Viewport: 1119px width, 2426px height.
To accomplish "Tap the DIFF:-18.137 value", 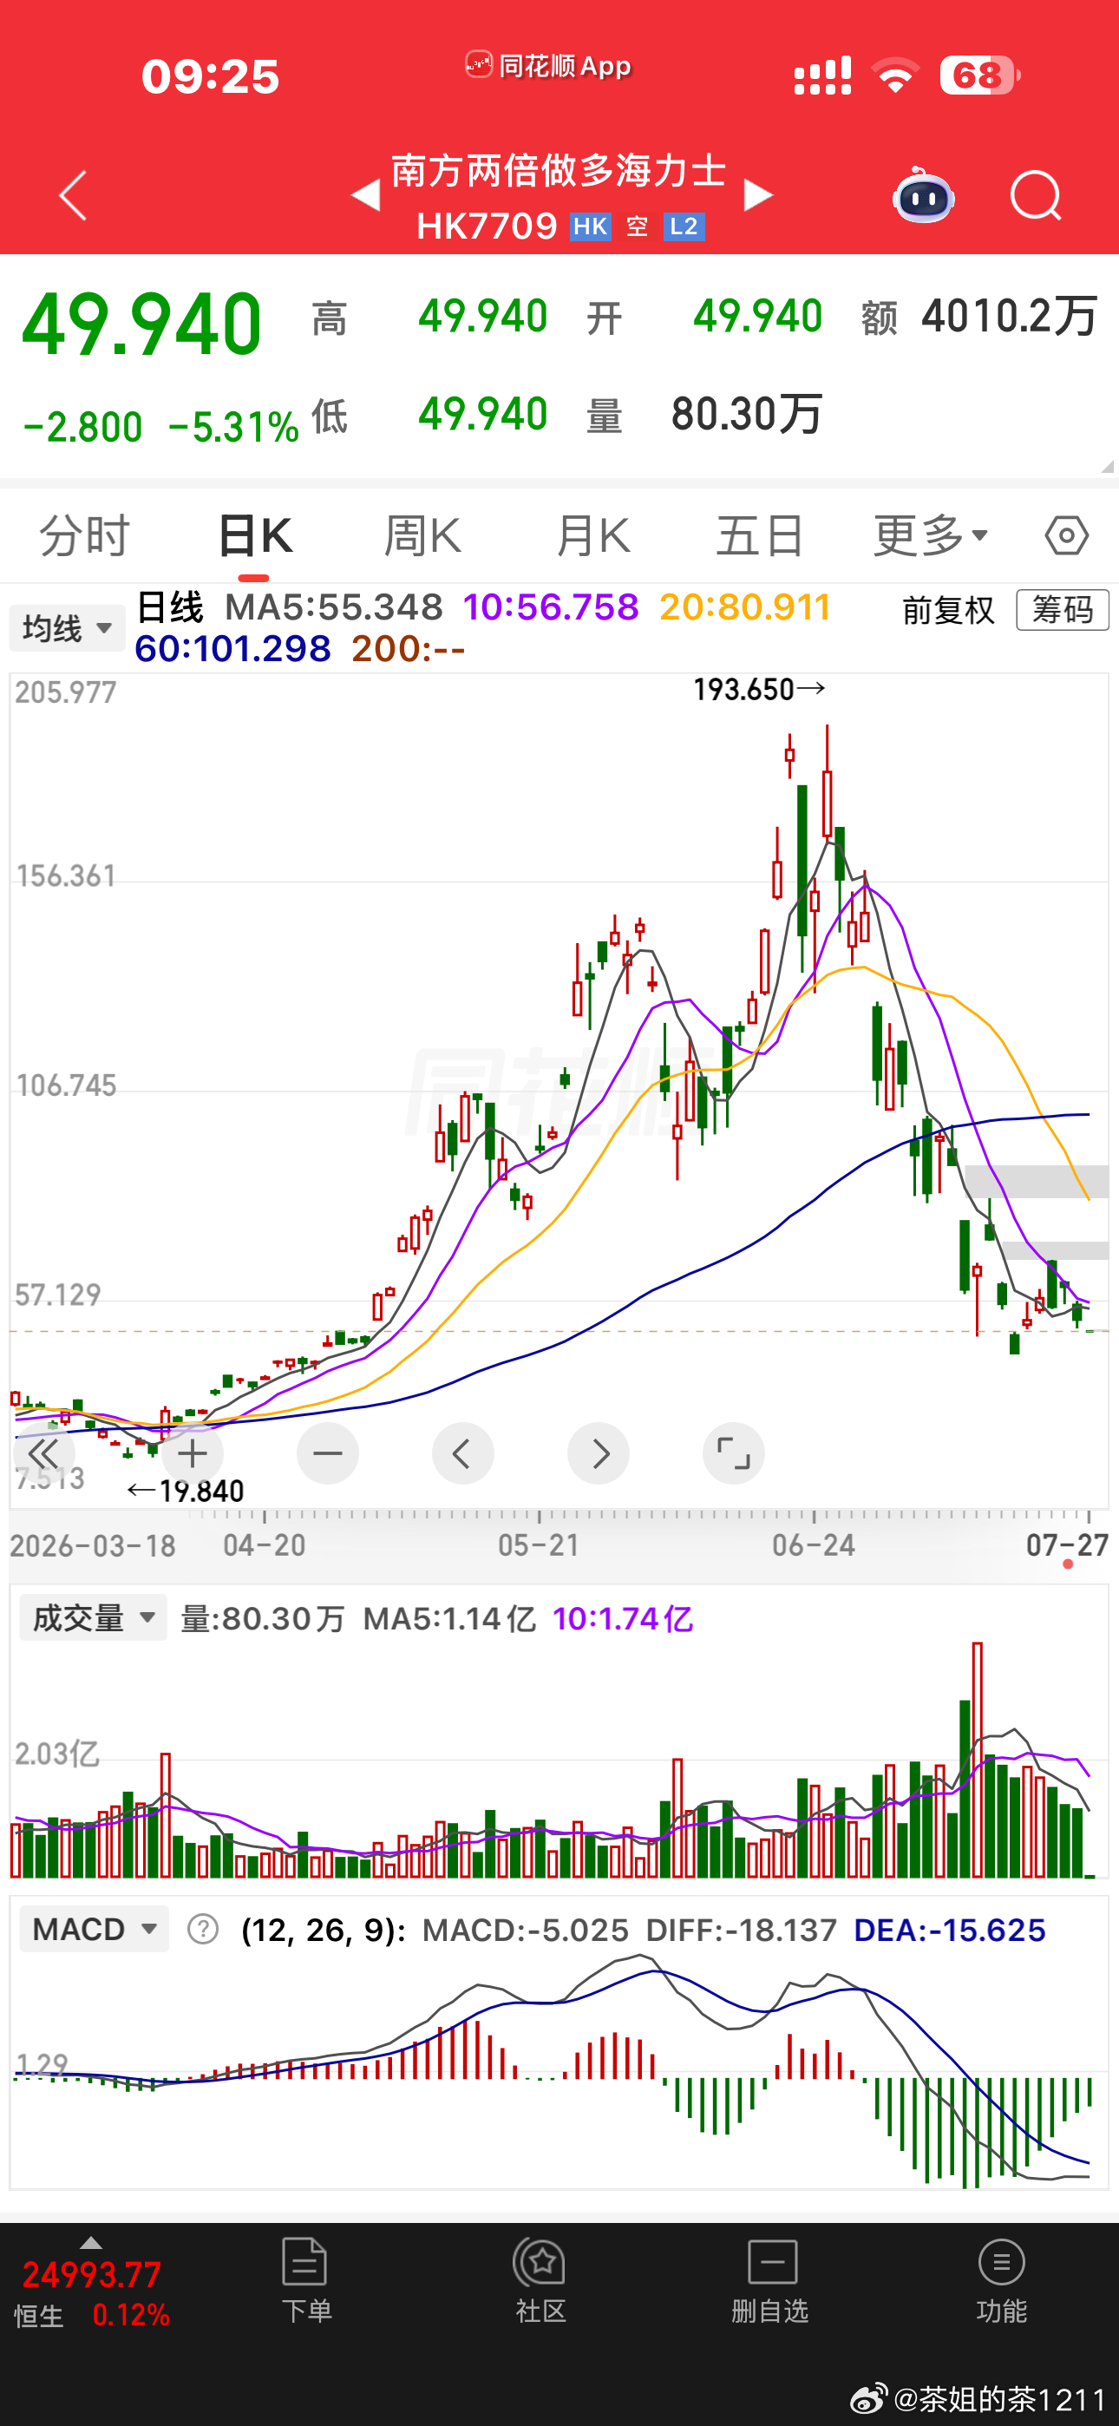I will pos(742,1930).
